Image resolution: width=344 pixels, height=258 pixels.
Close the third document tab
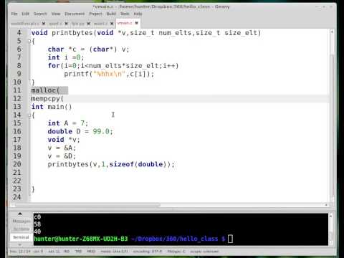(x=88, y=24)
